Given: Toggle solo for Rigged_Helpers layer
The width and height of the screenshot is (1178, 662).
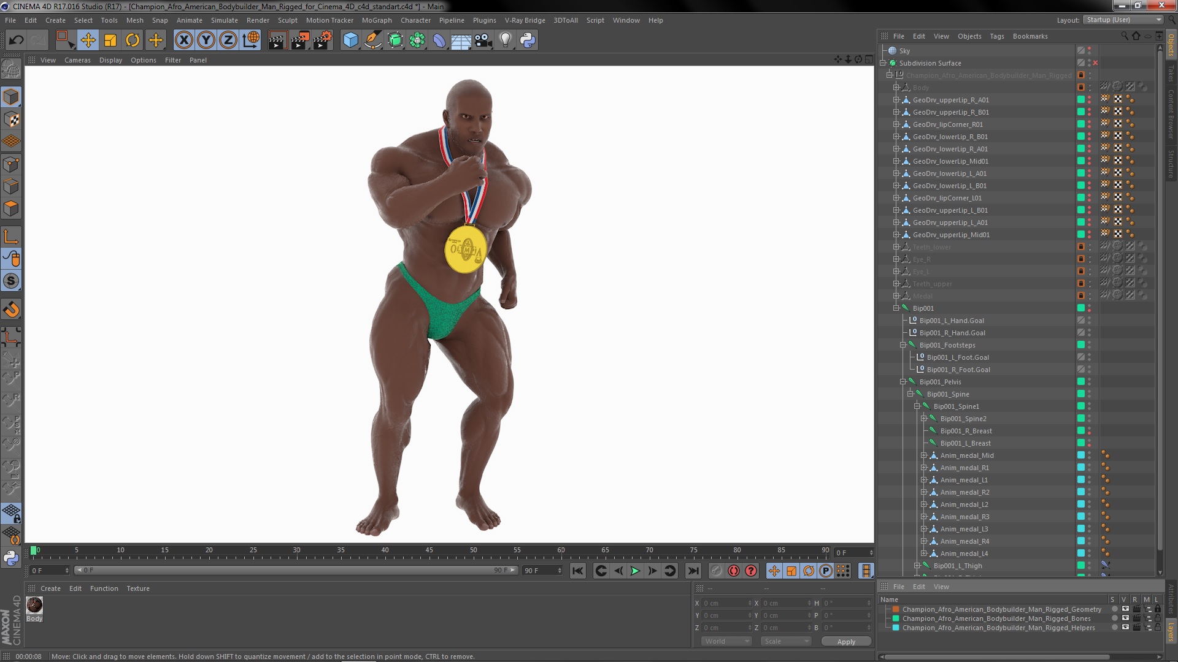Looking at the screenshot, I should click(x=1114, y=628).
